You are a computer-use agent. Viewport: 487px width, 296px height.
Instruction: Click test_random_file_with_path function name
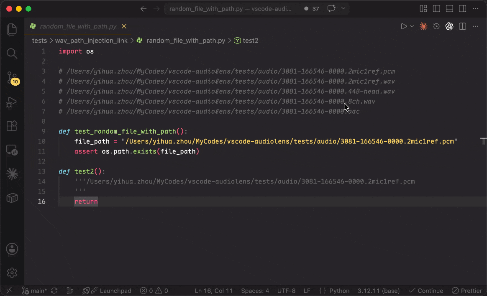tap(125, 132)
